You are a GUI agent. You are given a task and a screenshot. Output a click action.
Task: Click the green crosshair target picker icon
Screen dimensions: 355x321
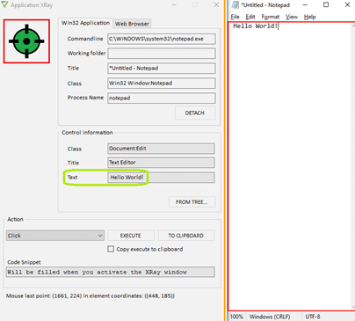tap(26, 41)
